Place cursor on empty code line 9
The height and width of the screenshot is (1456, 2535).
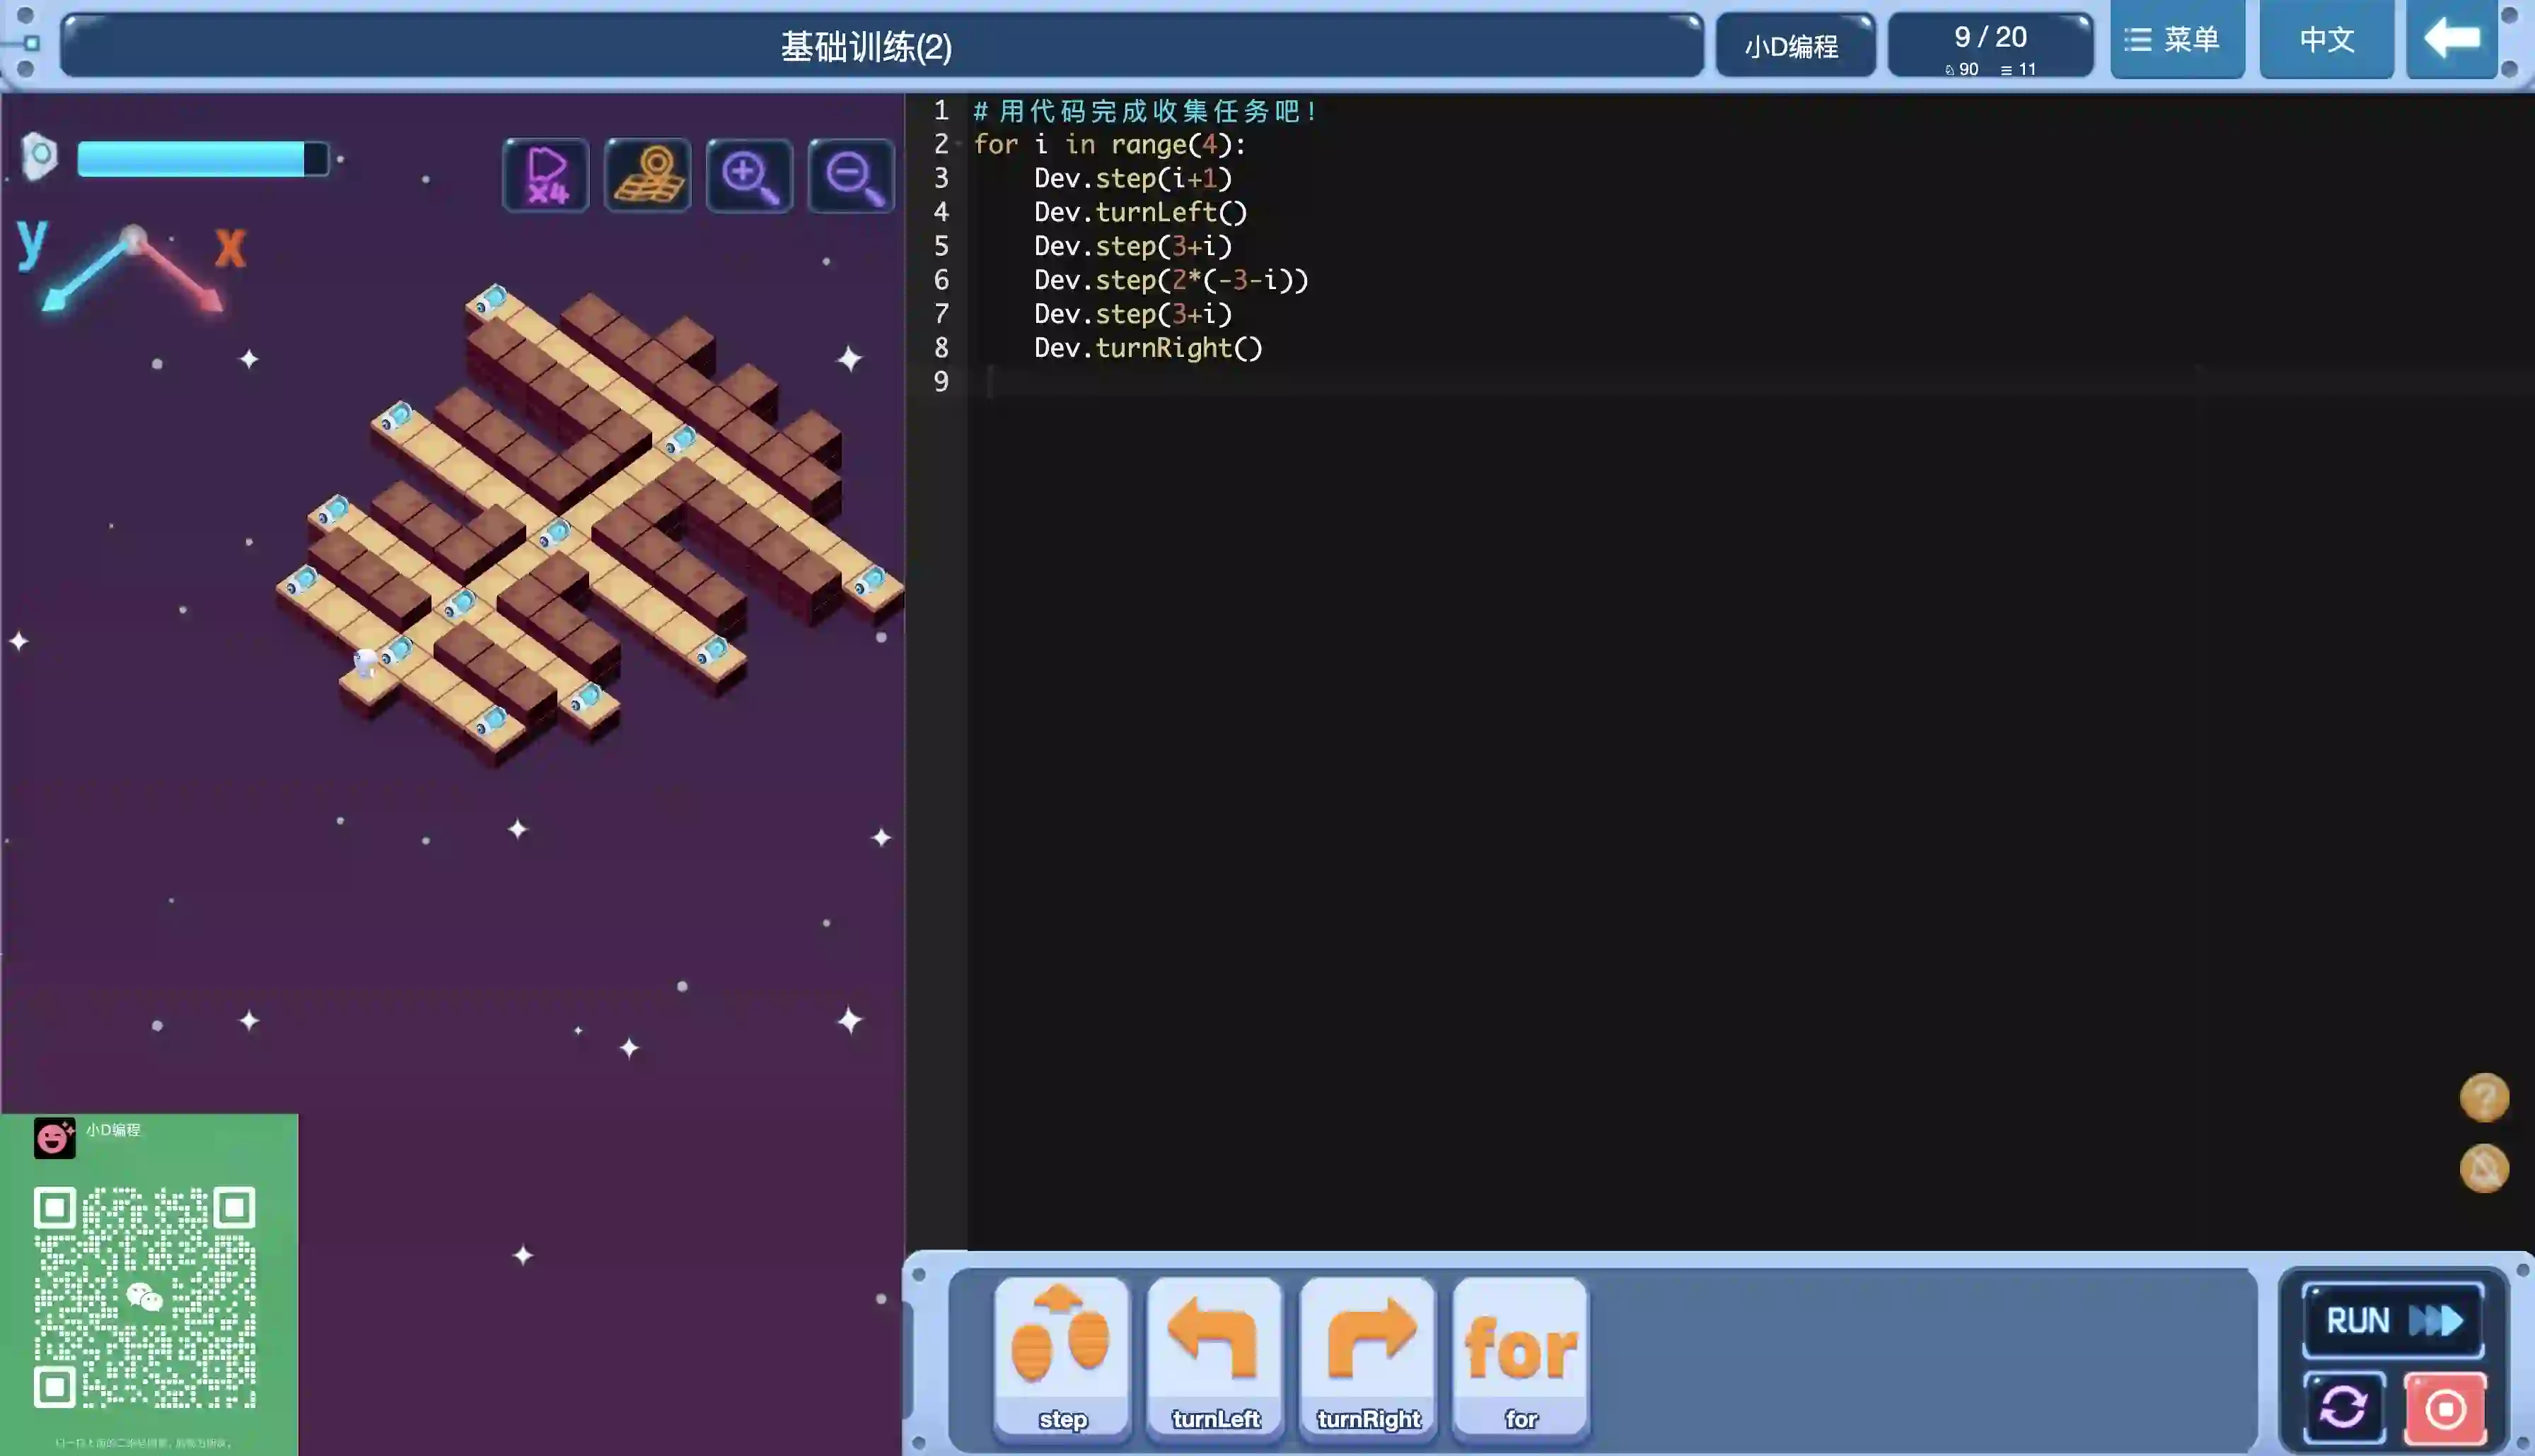1200,382
